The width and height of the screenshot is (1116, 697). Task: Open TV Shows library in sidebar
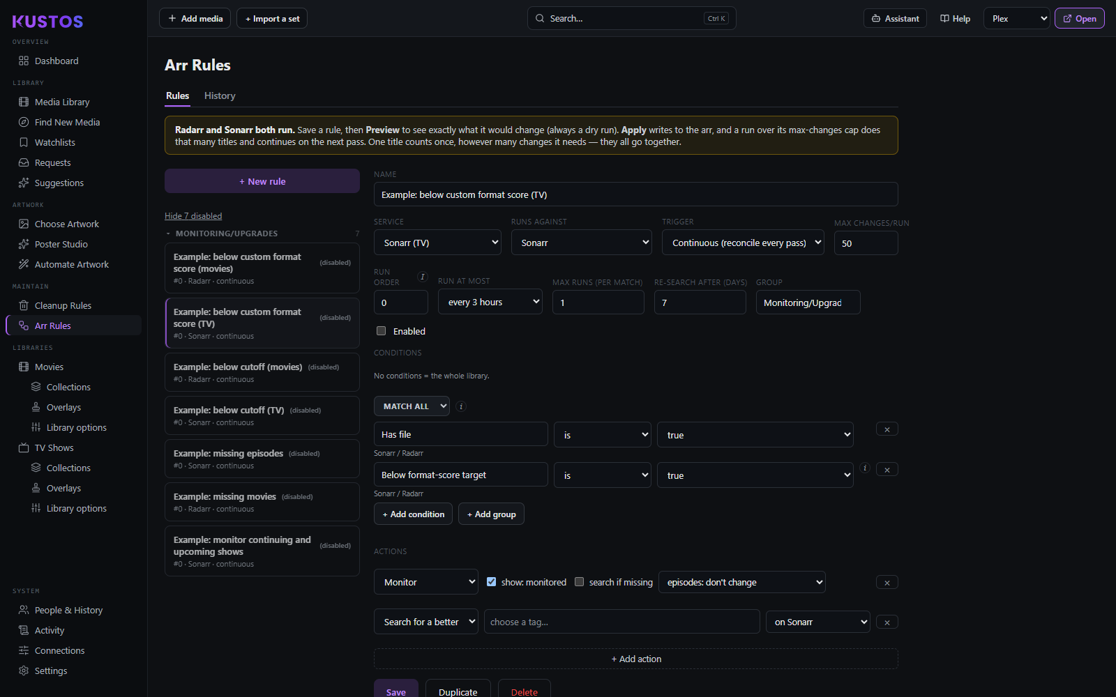(x=73, y=447)
